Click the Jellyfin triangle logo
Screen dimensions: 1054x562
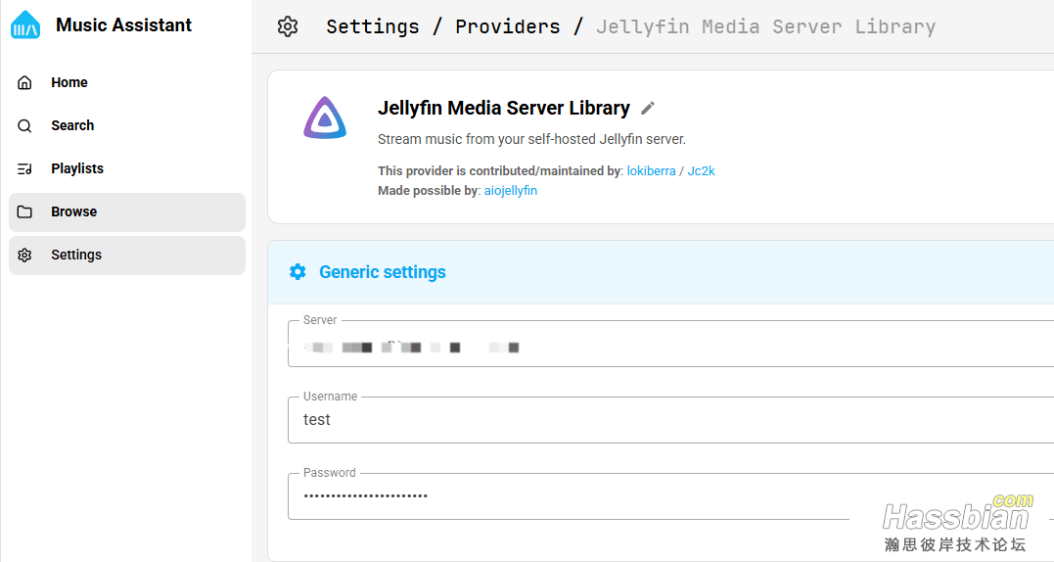point(324,117)
